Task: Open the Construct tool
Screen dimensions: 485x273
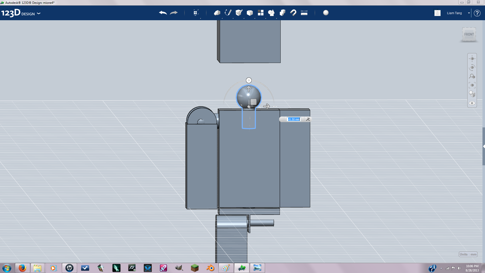Action: pyautogui.click(x=239, y=13)
